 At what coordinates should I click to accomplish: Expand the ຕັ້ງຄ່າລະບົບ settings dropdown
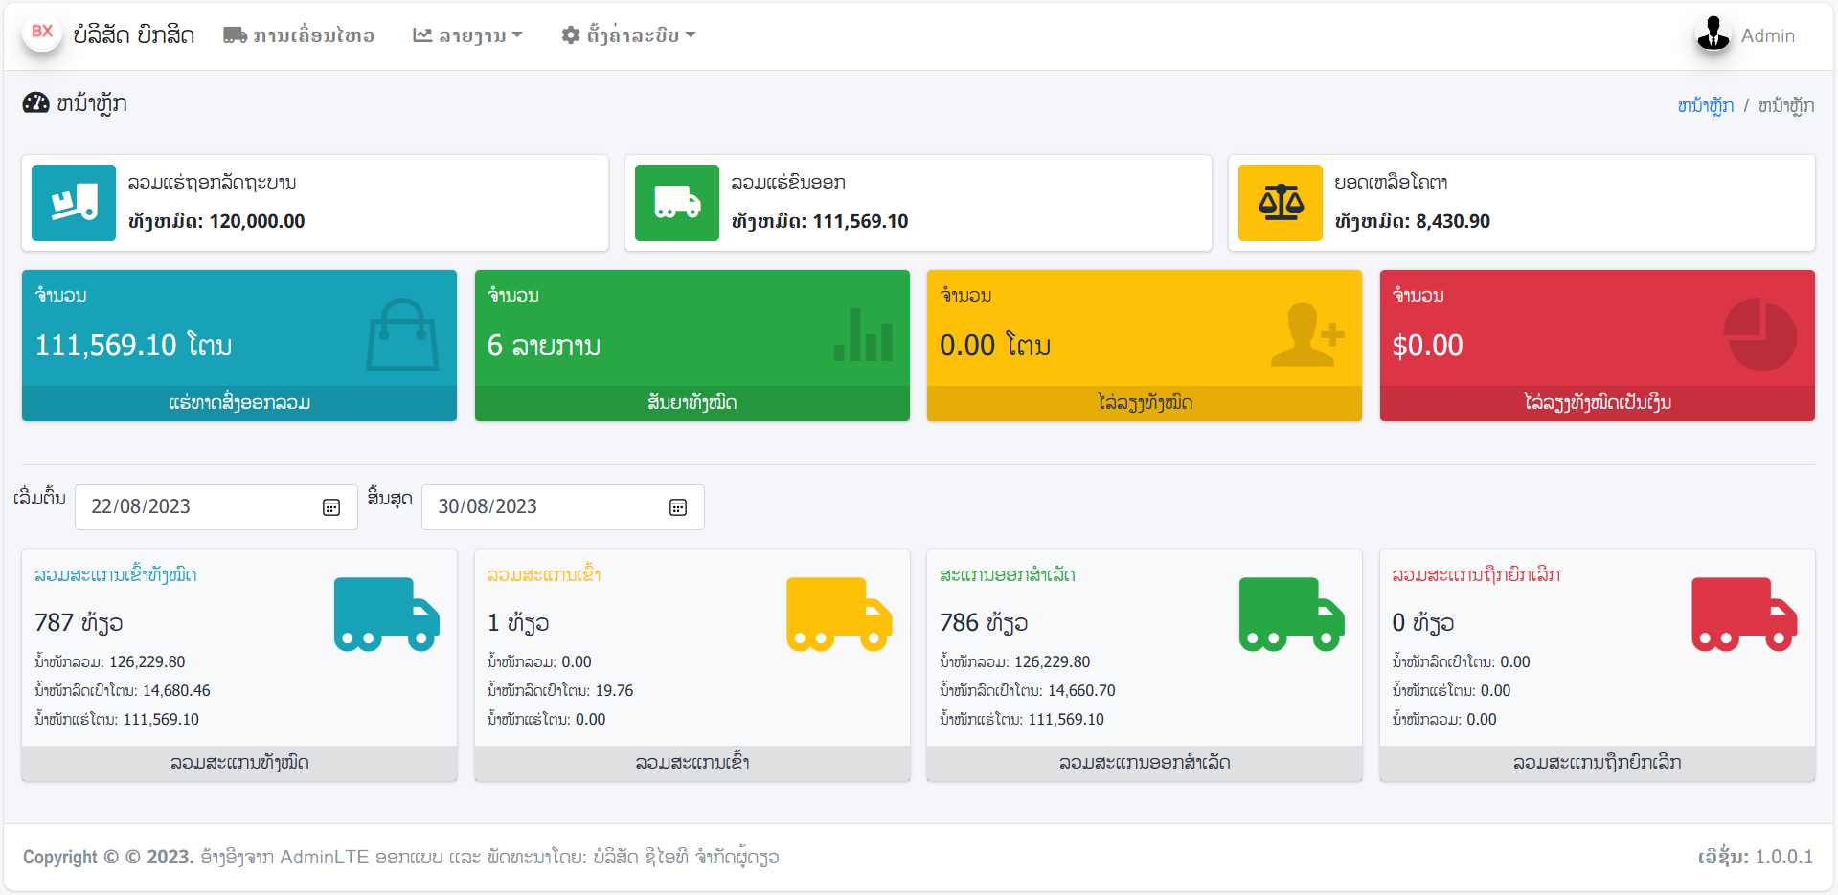click(628, 35)
